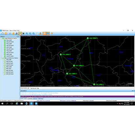The width and height of the screenshot is (135, 135).
Task: Collapse the Single Reference Station node
Action: [1, 38]
